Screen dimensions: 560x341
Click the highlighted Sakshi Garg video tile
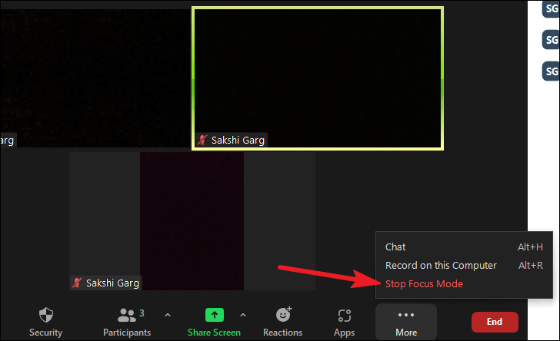click(318, 78)
